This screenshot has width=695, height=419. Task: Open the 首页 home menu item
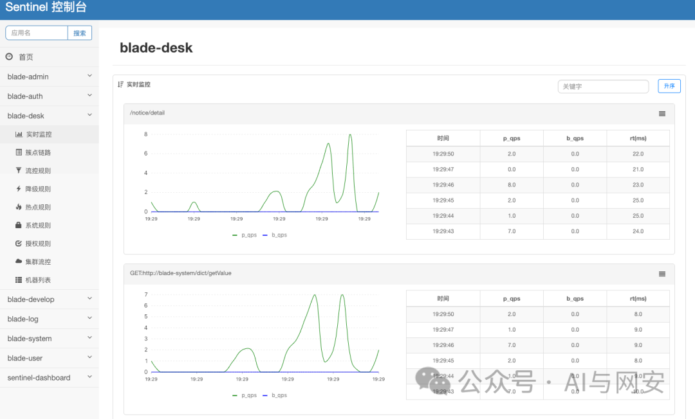pos(49,57)
